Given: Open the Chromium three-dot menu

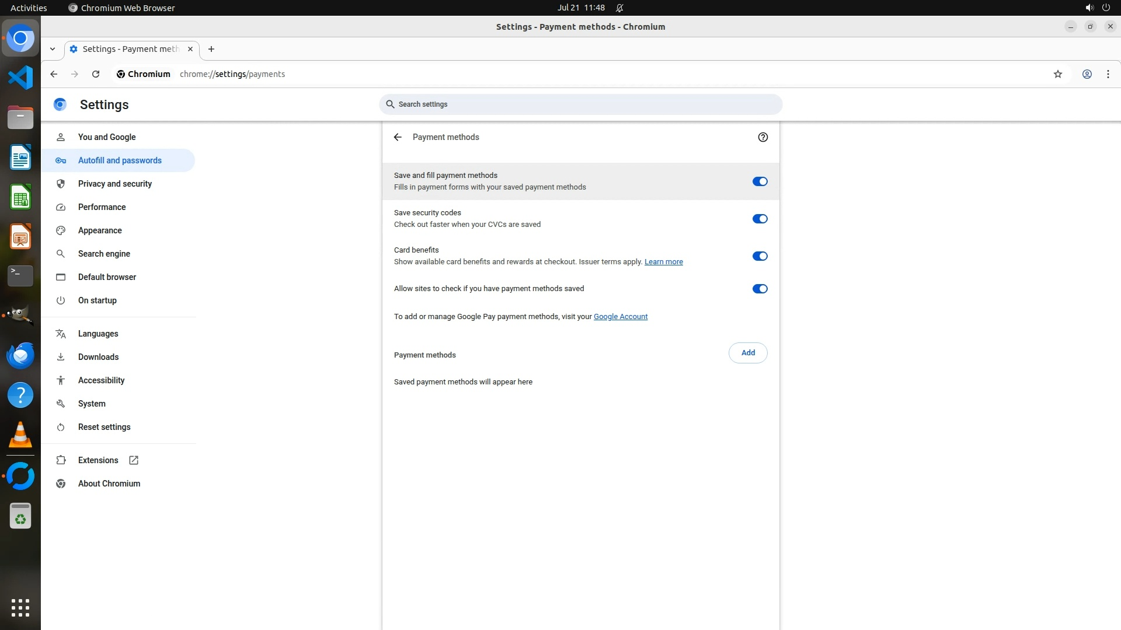Looking at the screenshot, I should pyautogui.click(x=1108, y=74).
